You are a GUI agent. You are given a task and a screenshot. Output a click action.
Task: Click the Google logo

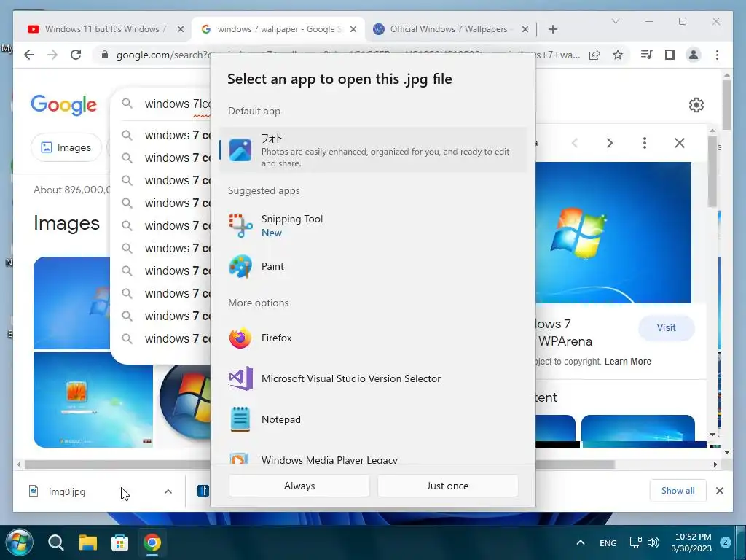64,105
